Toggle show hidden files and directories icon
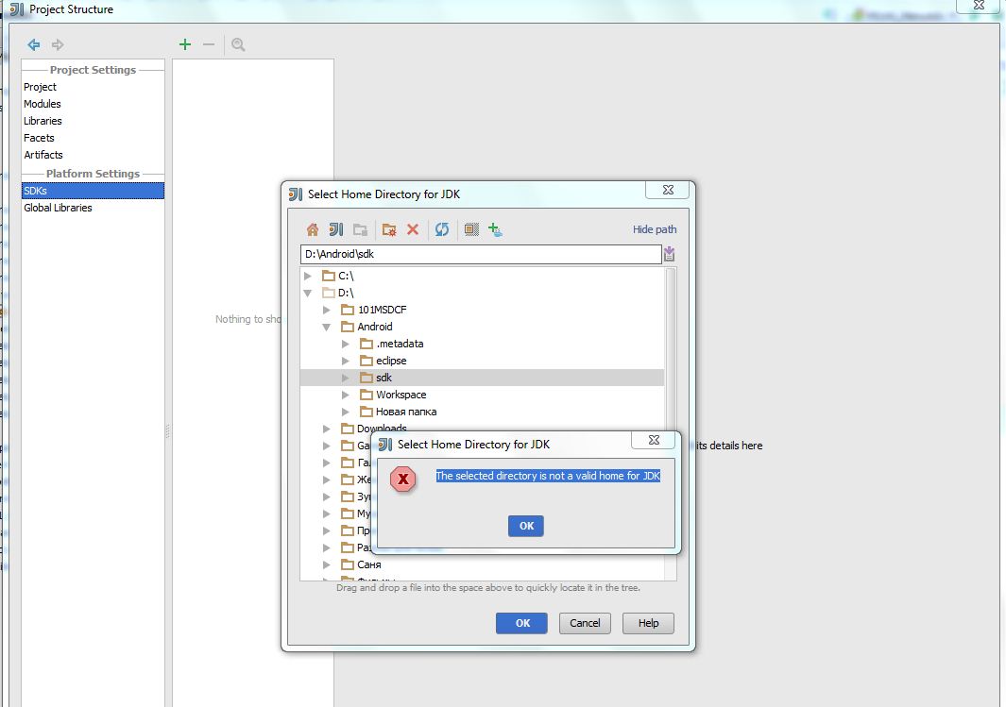 [x=471, y=229]
